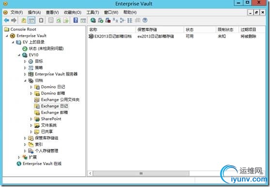The width and height of the screenshot is (270, 187).
Task: Click the up one level folder icon
Action: pos(24,20)
